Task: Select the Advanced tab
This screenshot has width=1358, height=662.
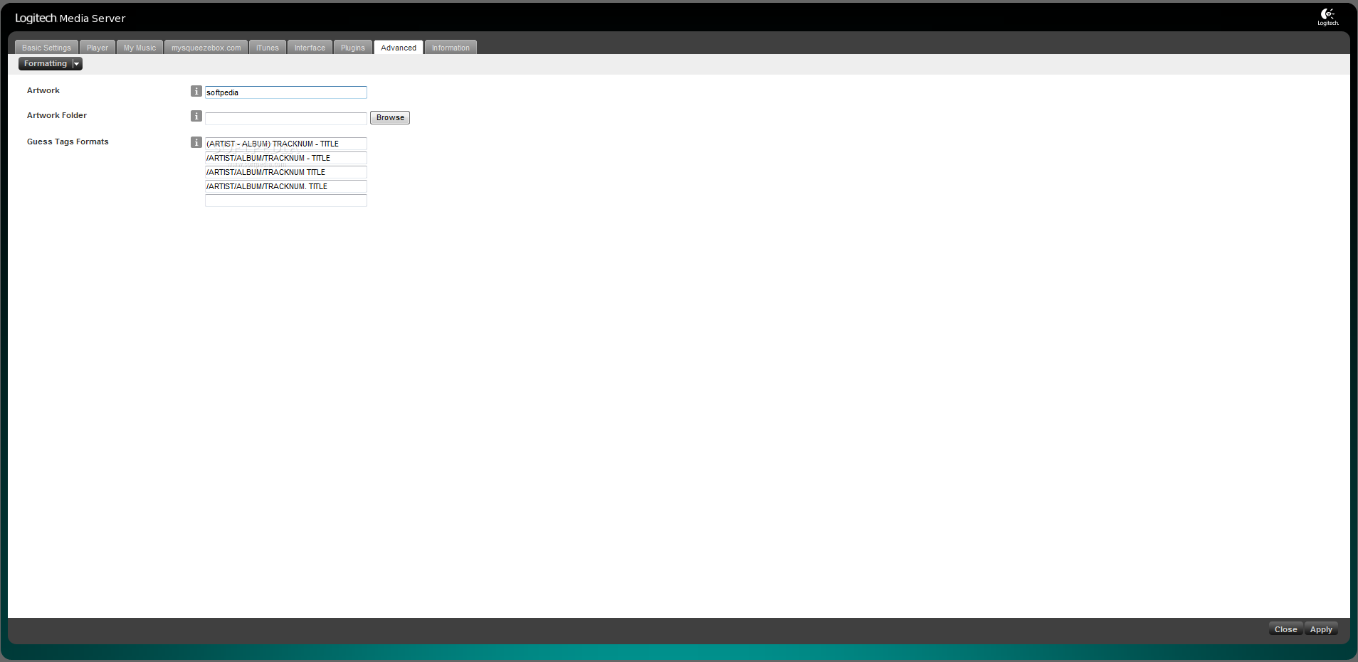Action: pyautogui.click(x=399, y=48)
